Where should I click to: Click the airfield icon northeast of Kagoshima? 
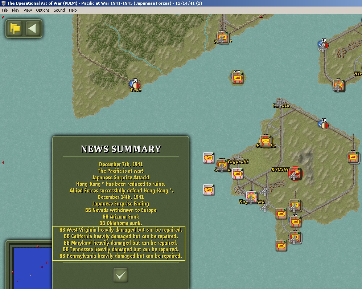(x=264, y=192)
